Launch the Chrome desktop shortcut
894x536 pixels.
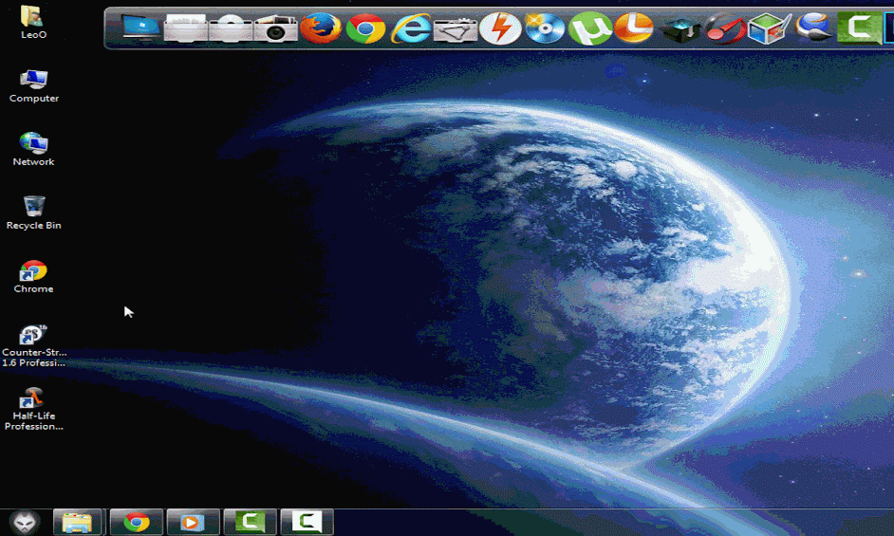tap(33, 277)
